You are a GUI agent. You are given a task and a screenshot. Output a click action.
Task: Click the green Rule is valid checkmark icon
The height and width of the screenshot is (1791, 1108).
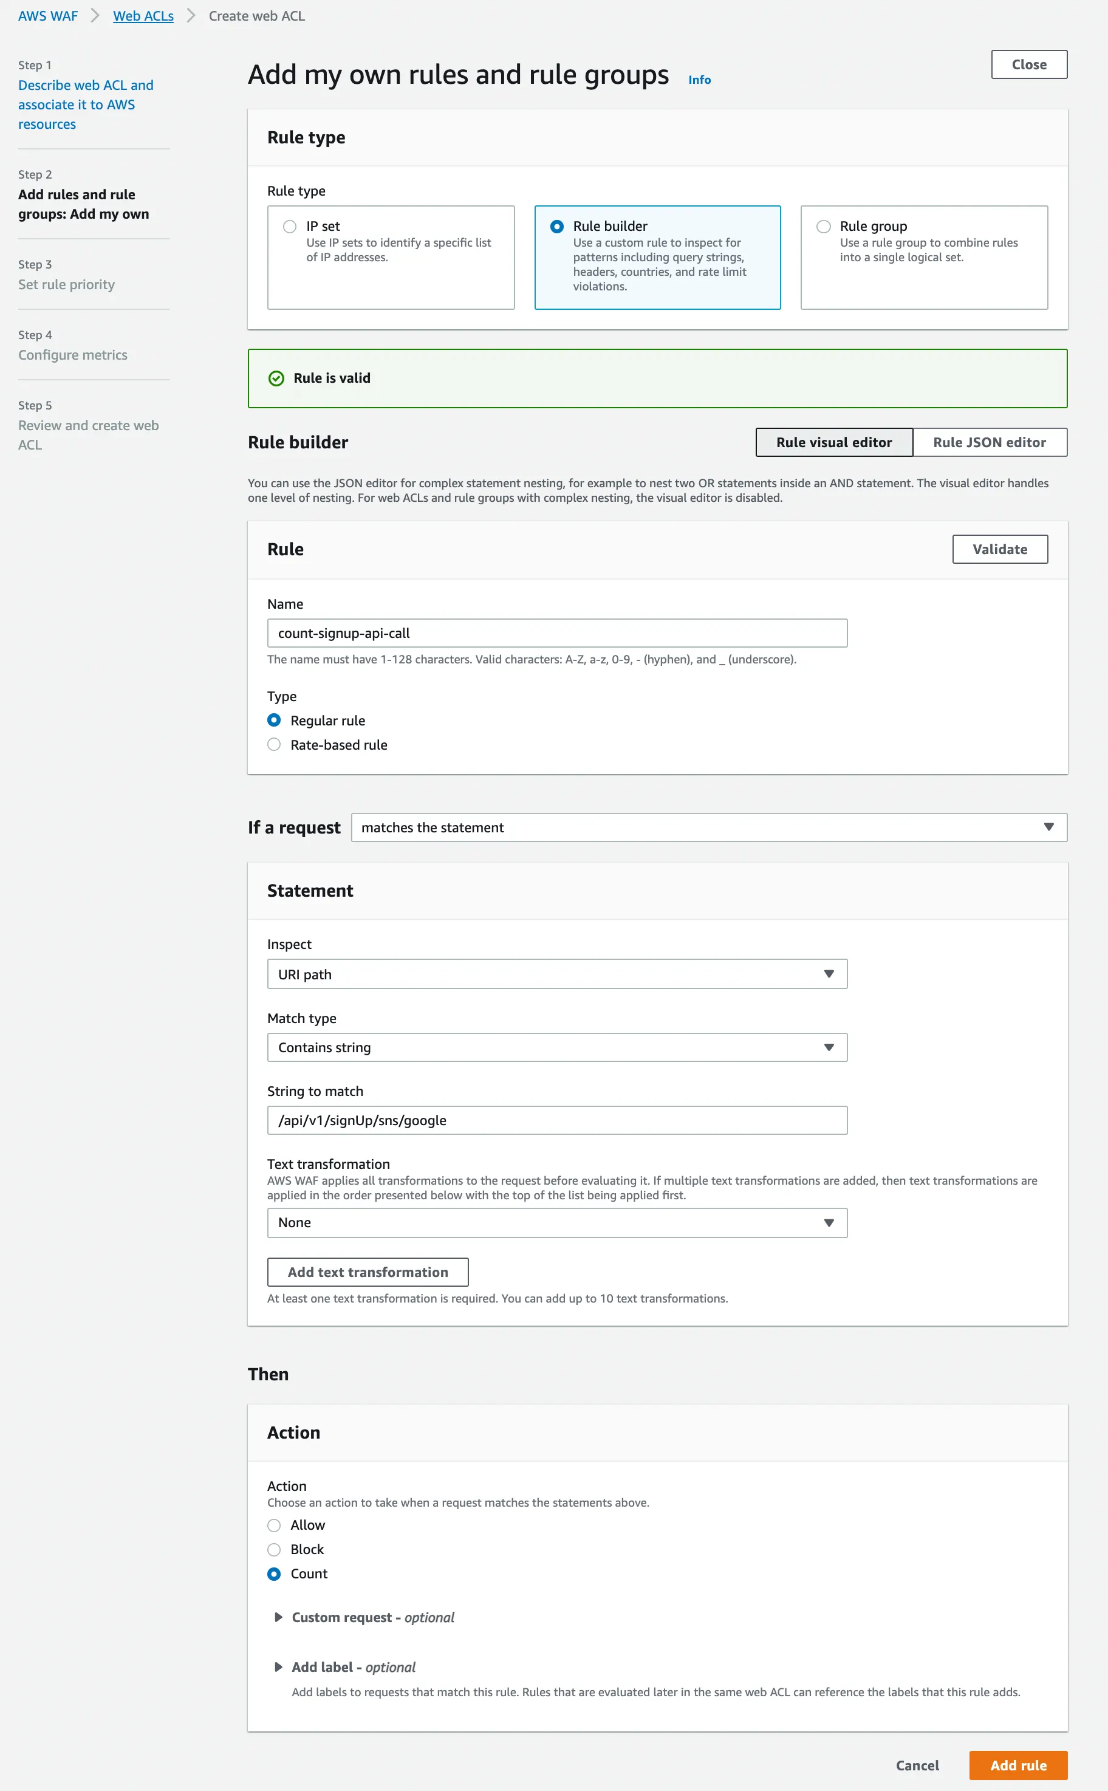[276, 378]
